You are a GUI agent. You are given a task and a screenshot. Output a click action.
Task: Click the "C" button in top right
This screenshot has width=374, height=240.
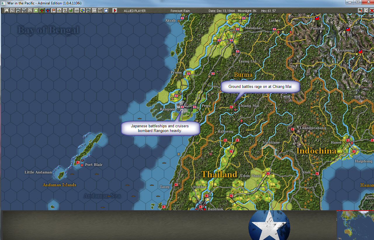366,11
